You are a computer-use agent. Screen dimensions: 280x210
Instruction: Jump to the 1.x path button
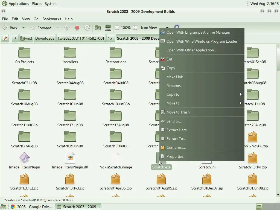pos(110,38)
